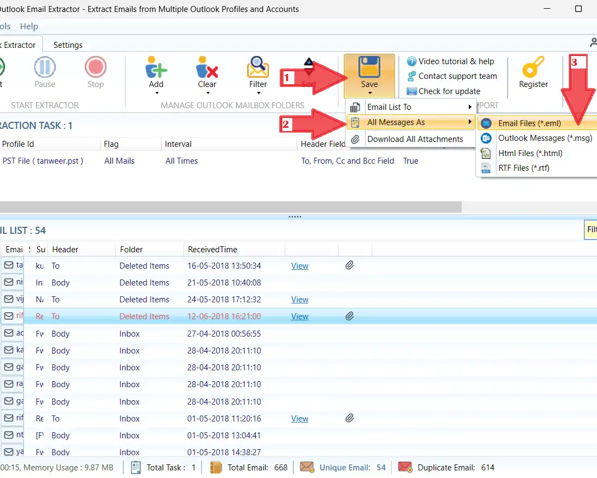Open the Help menu
The image size is (597, 478).
(29, 26)
